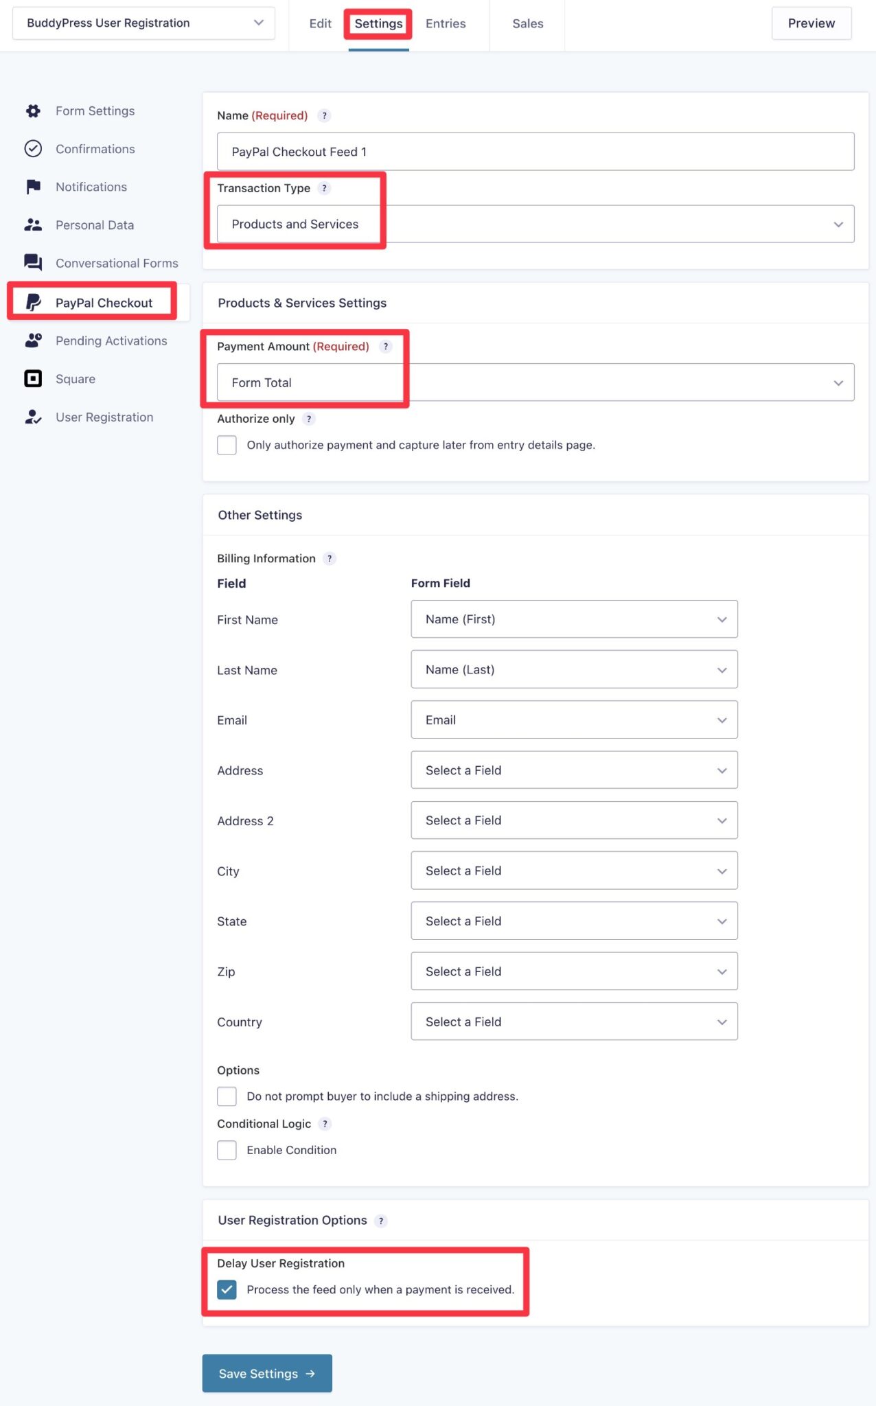Open Conversational Forms settings
876x1406 pixels.
[x=33, y=262]
